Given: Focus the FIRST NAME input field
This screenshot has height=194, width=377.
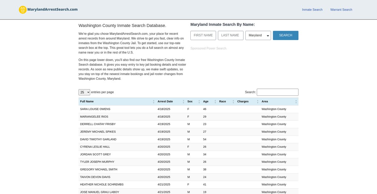Looking at the screenshot, I should click(x=203, y=35).
